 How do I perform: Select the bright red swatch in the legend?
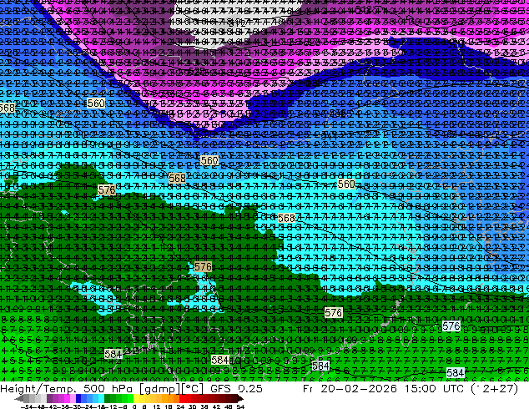point(183,398)
